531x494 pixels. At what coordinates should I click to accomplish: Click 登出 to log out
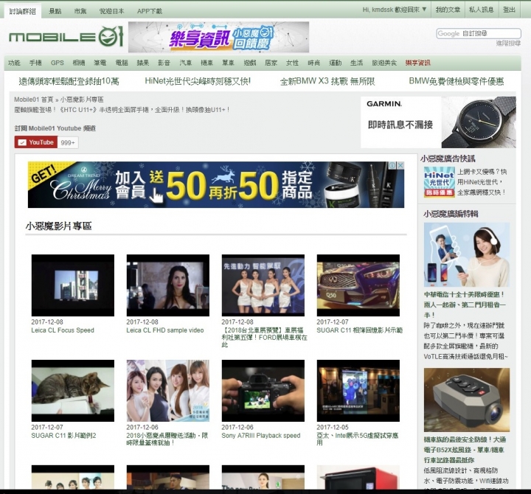click(x=509, y=10)
